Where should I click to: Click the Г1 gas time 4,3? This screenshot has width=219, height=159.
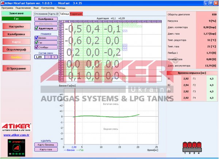point(211,79)
